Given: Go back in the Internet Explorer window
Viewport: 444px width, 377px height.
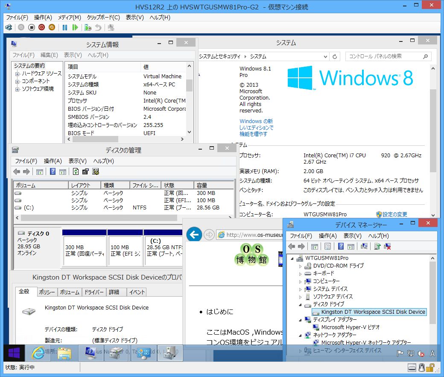Looking at the screenshot, I should tap(194, 235).
